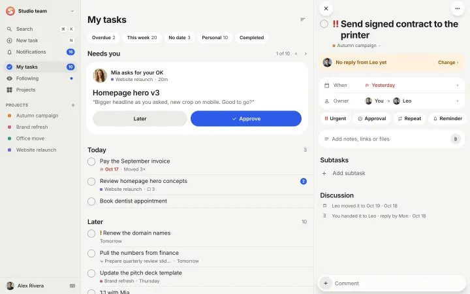Click the My tasks count badge
This screenshot has width=470, height=294.
tap(70, 67)
